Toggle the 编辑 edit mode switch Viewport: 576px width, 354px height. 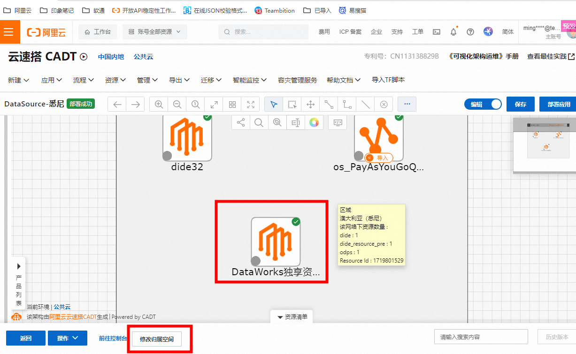pos(483,104)
